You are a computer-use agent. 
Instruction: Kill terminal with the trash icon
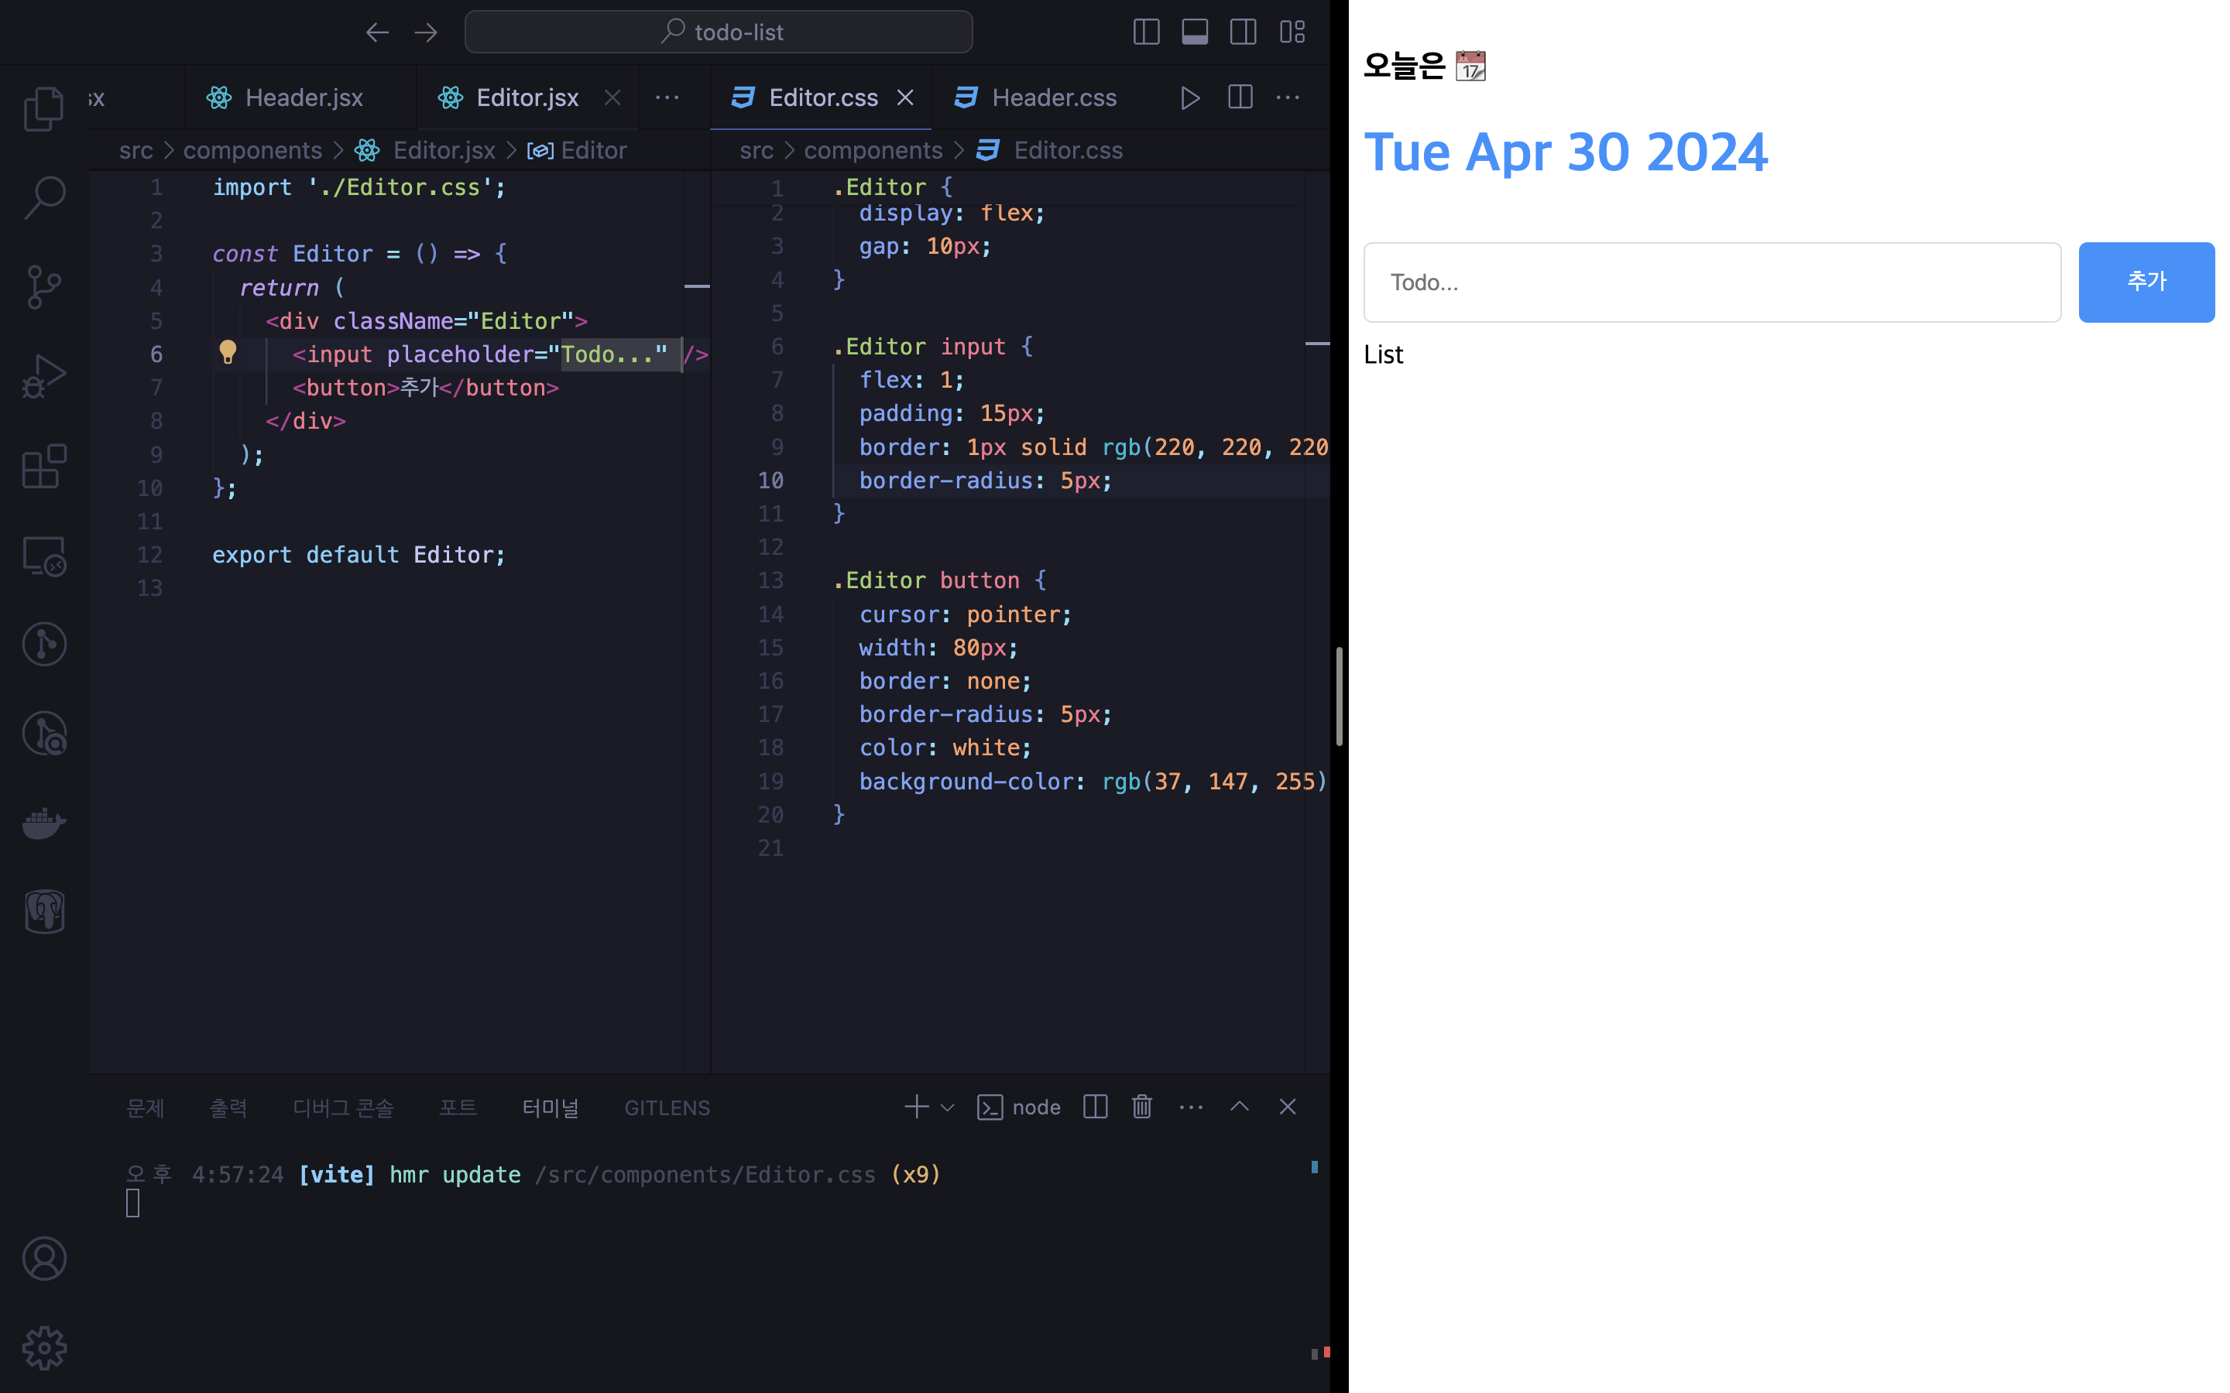tap(1142, 1107)
